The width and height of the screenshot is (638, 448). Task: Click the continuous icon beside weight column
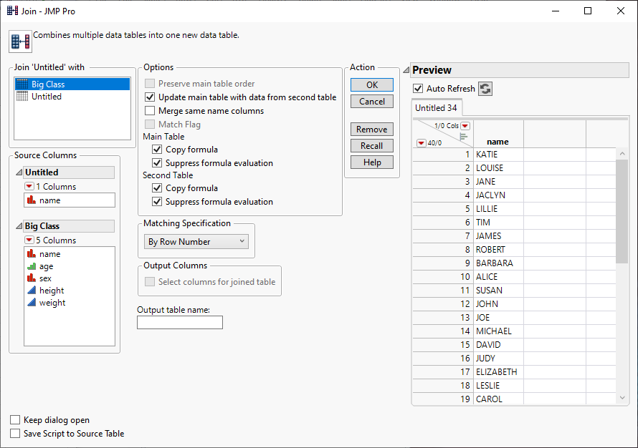(32, 302)
